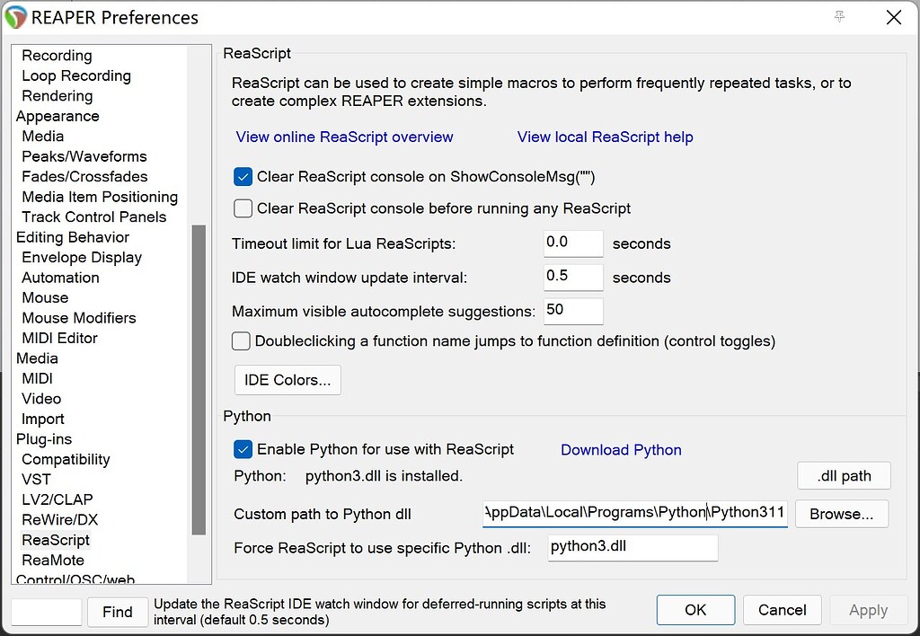Click the Force specific Python .dll field

[x=632, y=547]
